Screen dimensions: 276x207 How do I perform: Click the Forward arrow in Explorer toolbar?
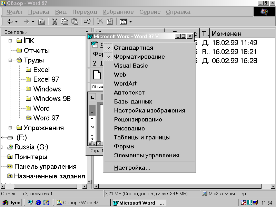(26, 22)
